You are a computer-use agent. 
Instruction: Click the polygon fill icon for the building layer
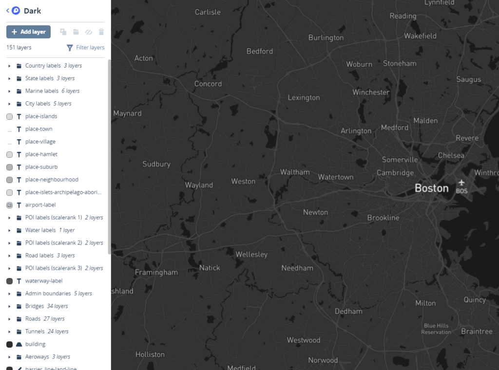[x=19, y=344]
